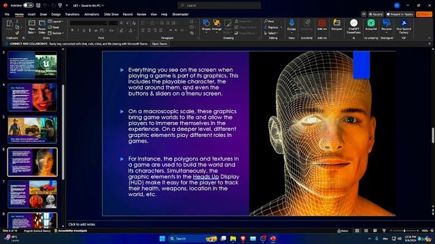Open File Explorer from the taskbar
435x244 pixels.
point(233,239)
